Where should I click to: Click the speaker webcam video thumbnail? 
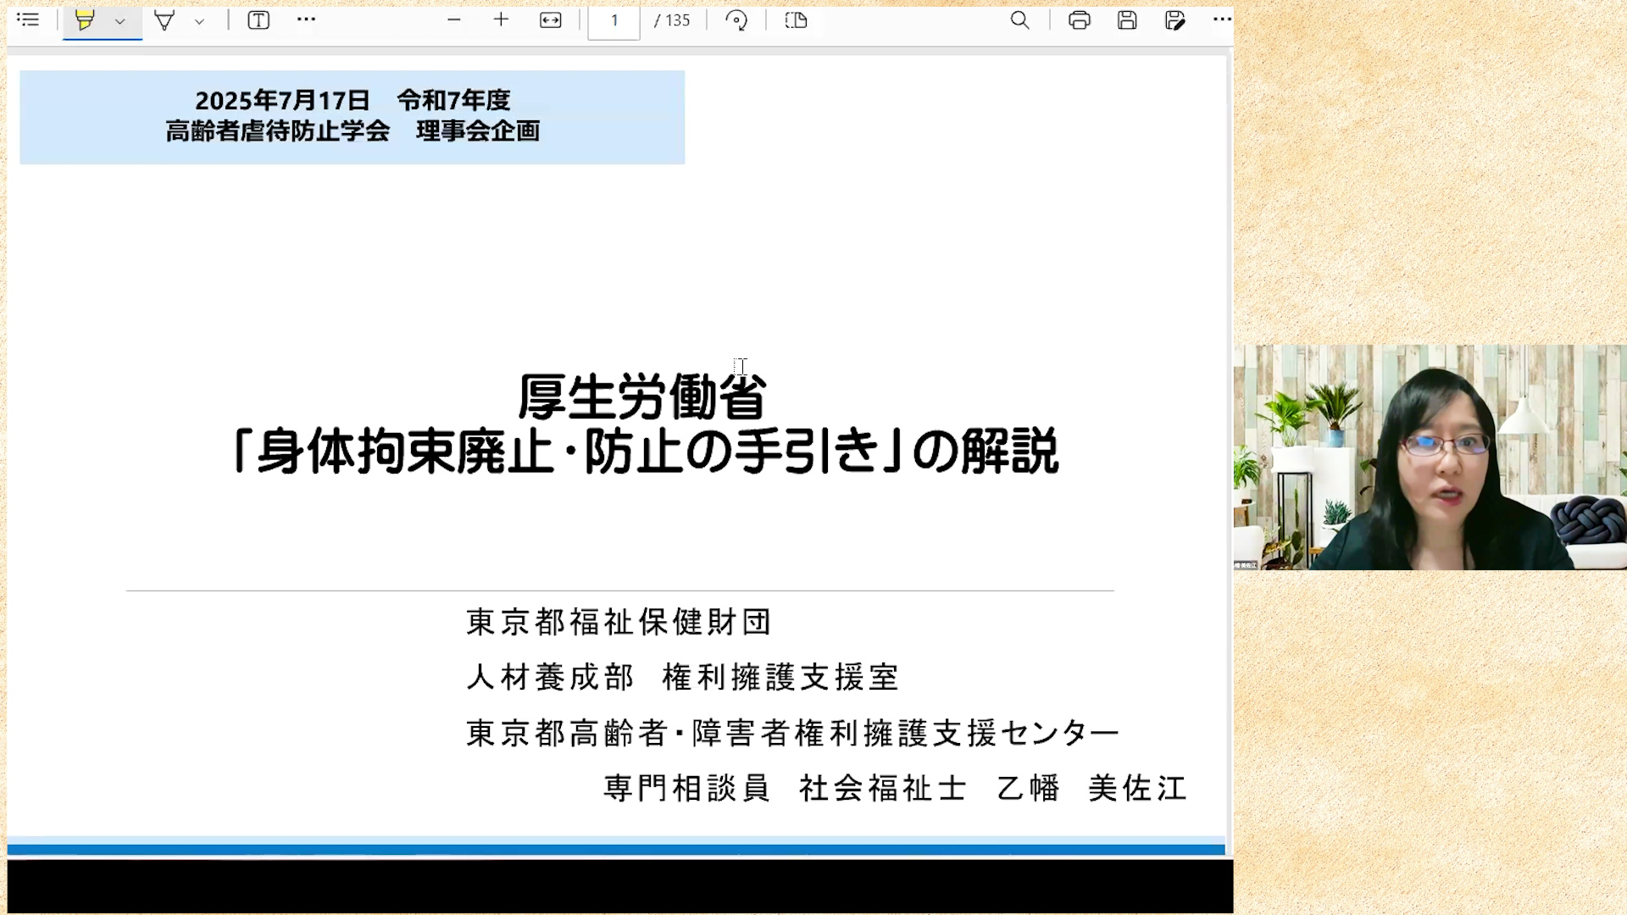(x=1430, y=457)
